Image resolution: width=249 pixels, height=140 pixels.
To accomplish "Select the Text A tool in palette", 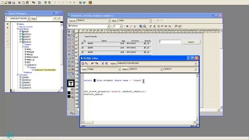I will coord(69,54).
